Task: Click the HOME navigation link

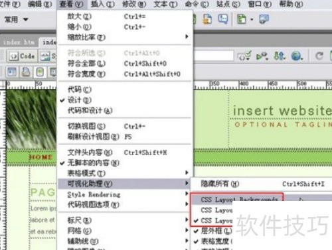Action: [41, 157]
